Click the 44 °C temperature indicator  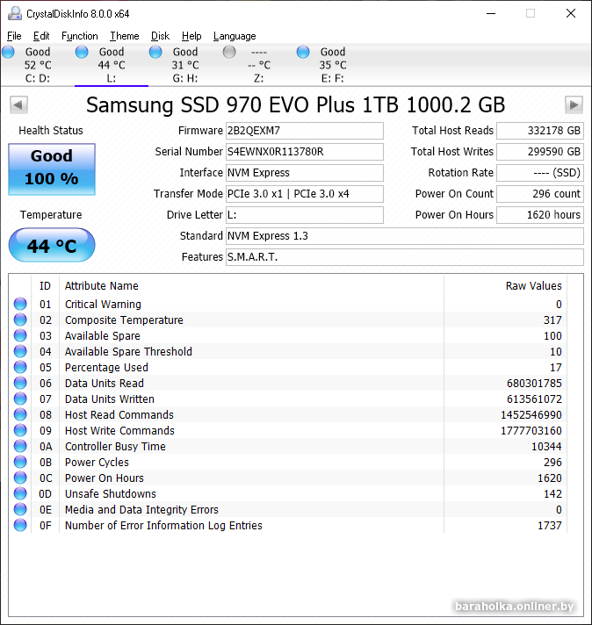coord(52,246)
